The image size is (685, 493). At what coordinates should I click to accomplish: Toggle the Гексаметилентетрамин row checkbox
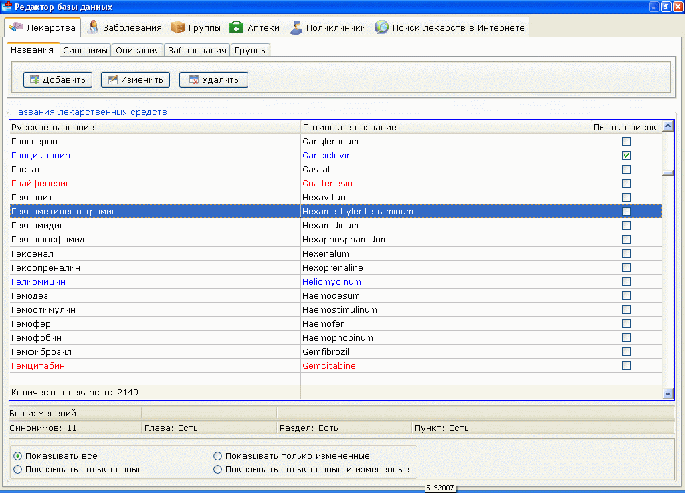pos(626,212)
